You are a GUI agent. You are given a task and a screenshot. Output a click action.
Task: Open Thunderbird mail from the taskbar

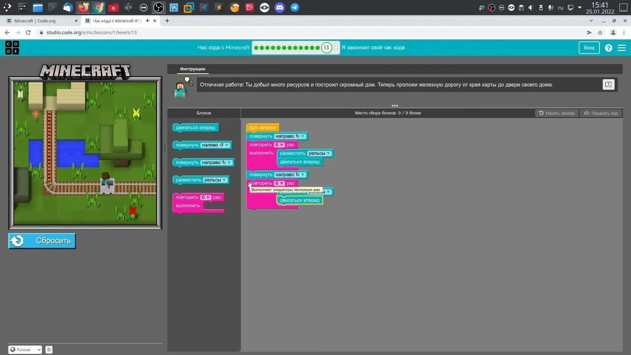68,7
